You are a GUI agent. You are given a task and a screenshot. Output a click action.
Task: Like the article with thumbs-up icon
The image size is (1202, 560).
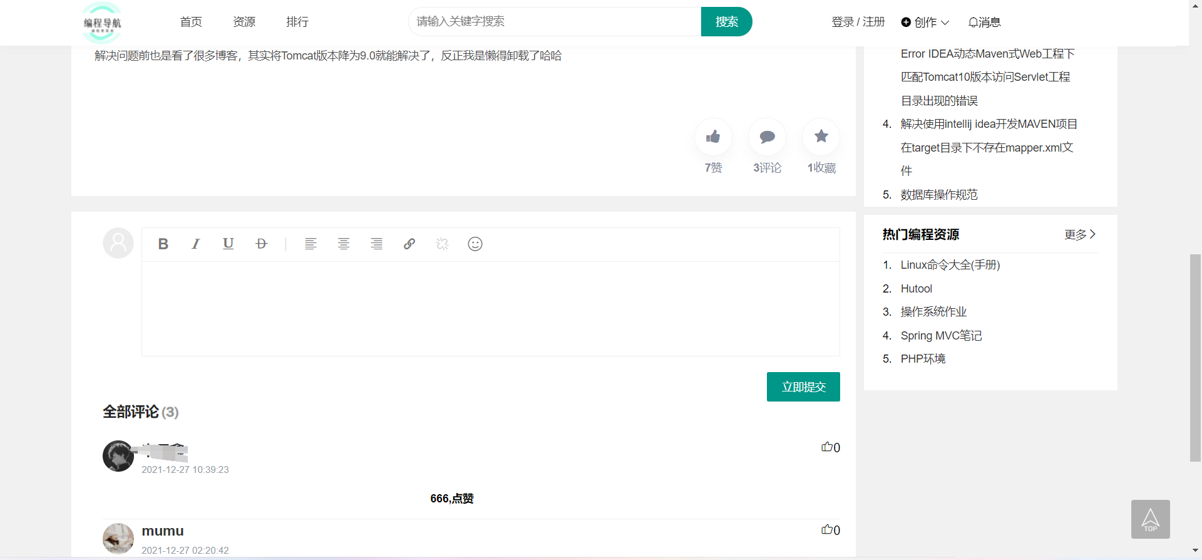713,137
